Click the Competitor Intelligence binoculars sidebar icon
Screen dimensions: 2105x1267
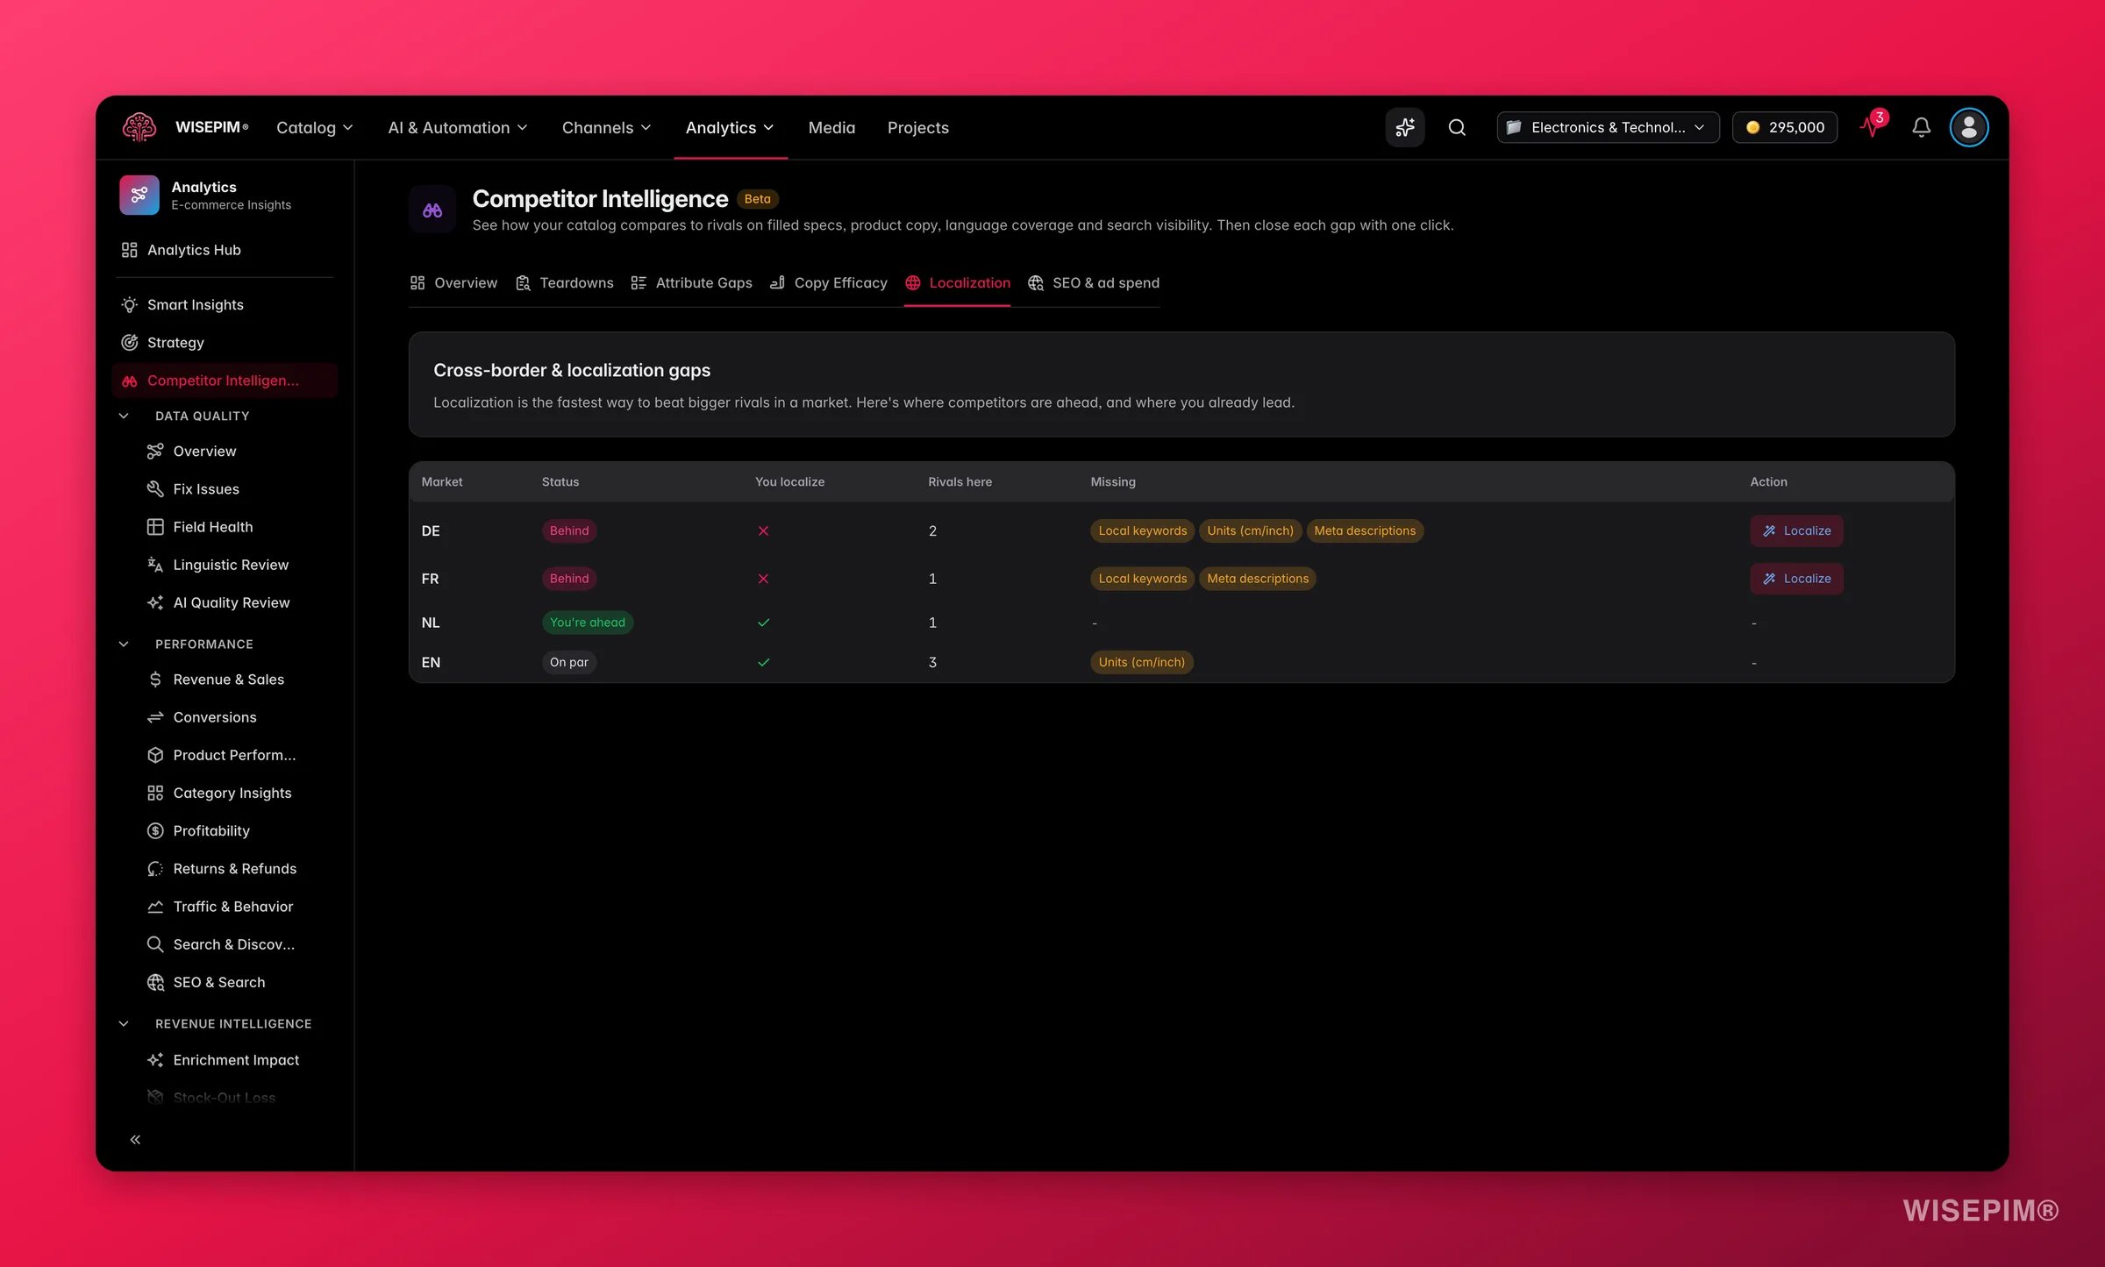(129, 381)
